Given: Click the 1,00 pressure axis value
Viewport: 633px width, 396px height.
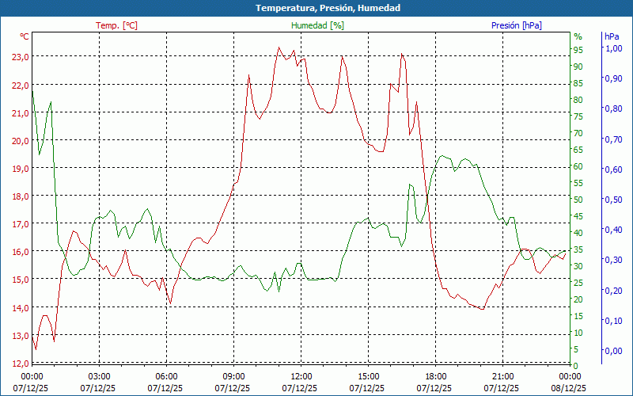Looking at the screenshot, I should pos(613,48).
